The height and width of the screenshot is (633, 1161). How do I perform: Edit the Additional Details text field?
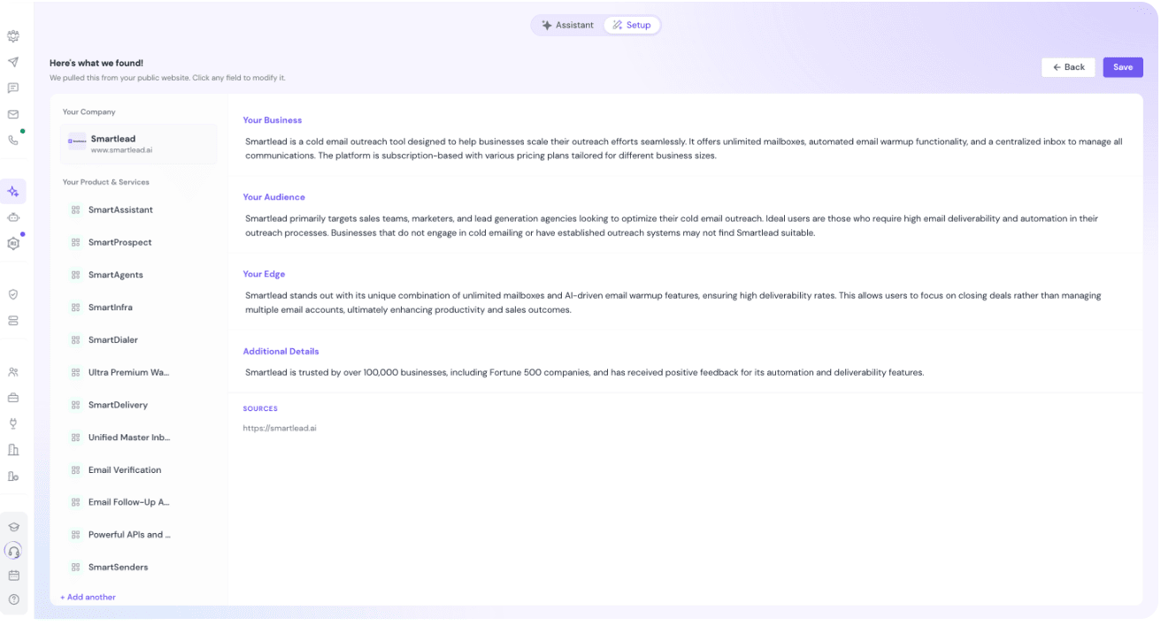coord(584,373)
